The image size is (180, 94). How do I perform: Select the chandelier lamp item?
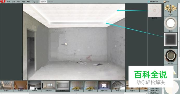pos(170,10)
